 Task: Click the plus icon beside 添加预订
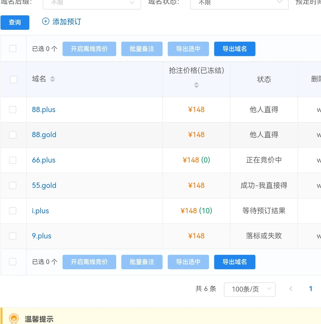click(45, 21)
